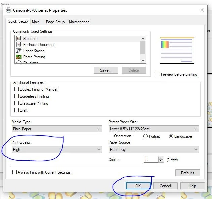Click the printer icon in title bar
The height and width of the screenshot is (199, 212).
pyautogui.click(x=9, y=10)
